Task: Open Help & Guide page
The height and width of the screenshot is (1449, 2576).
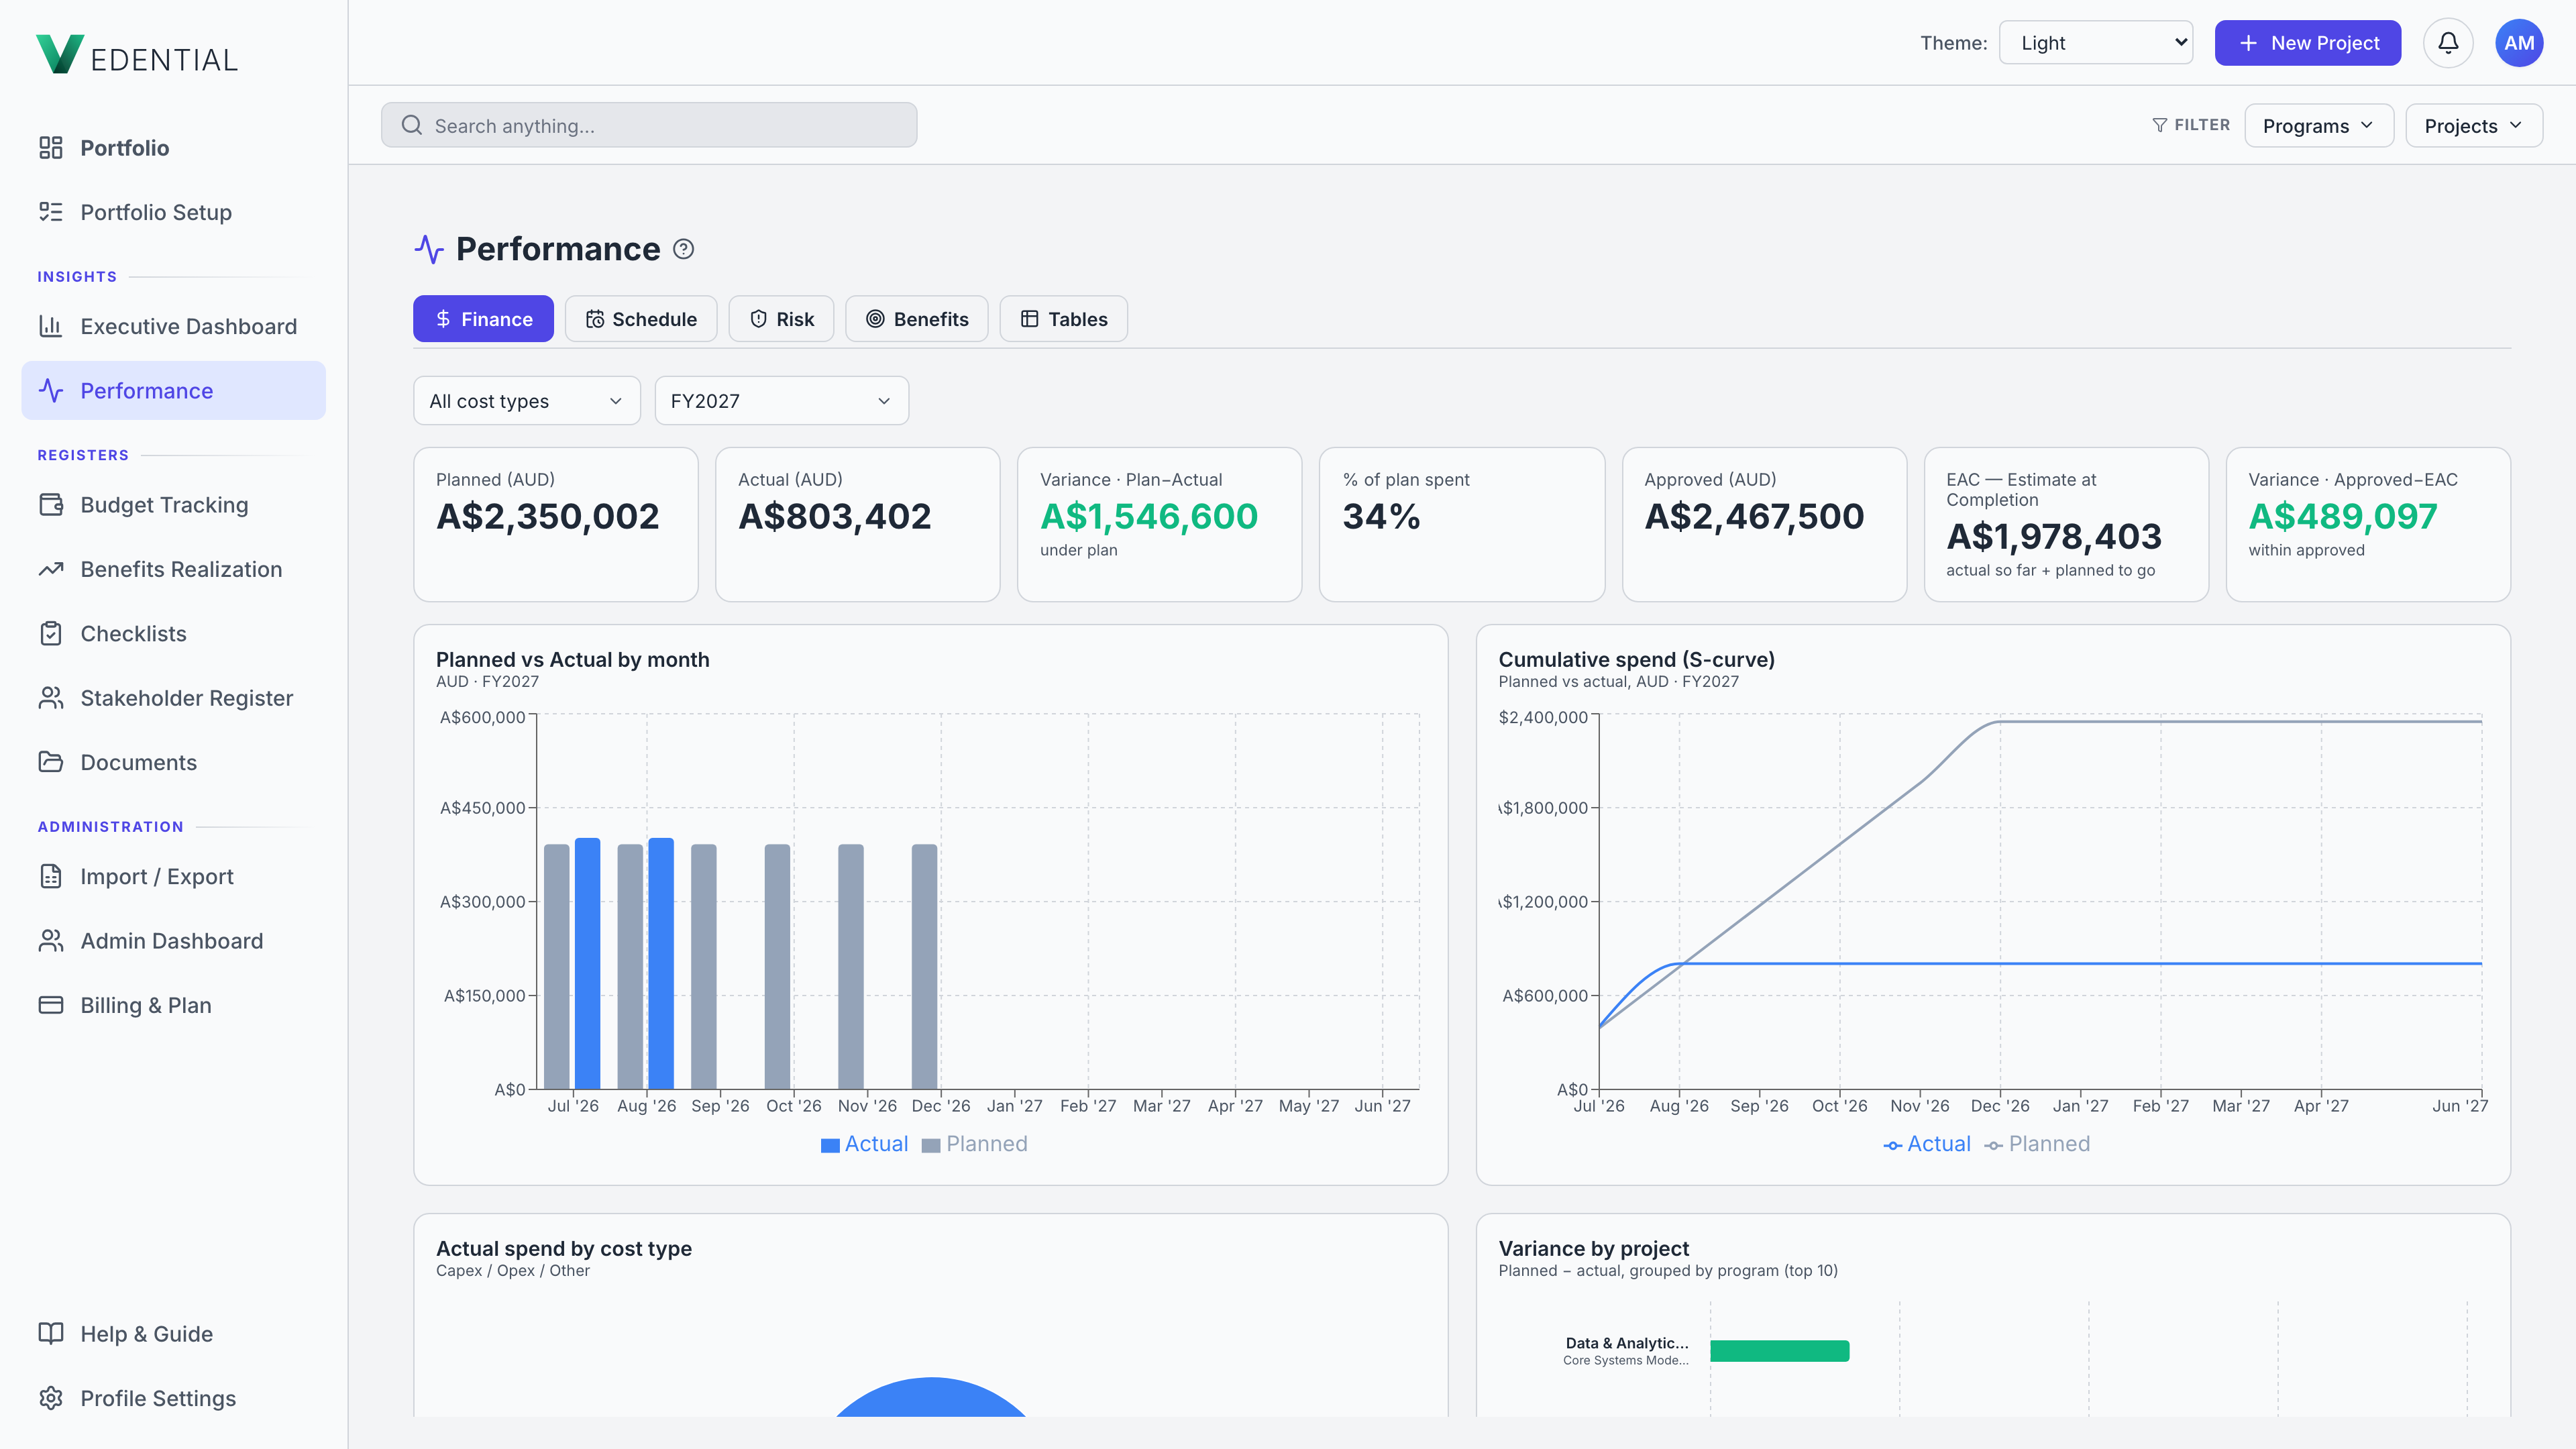Action: click(173, 1334)
